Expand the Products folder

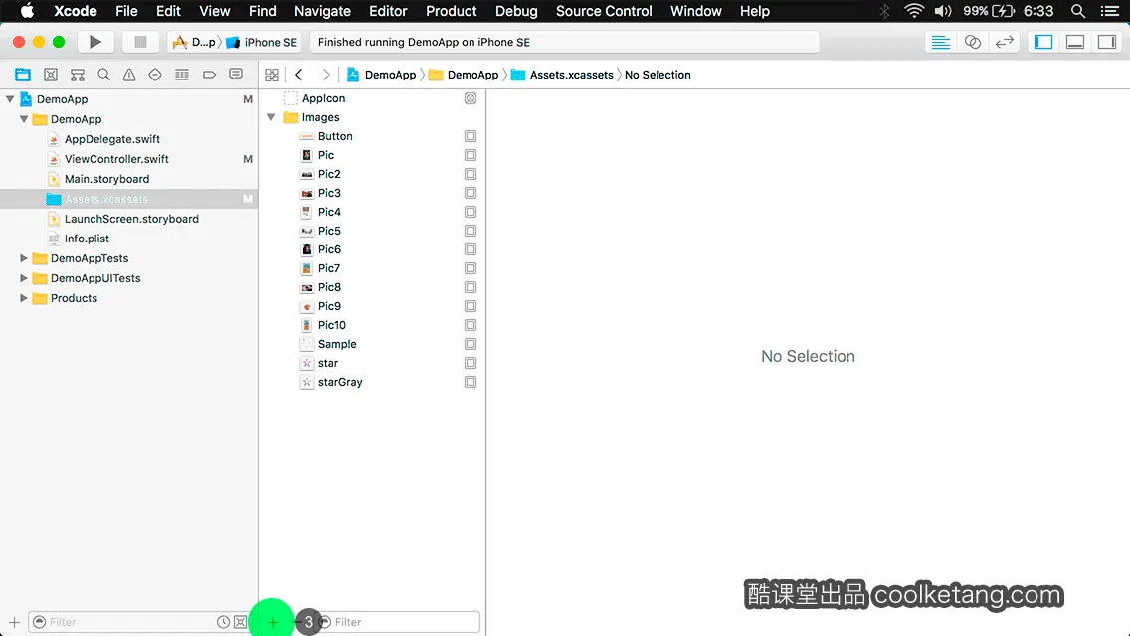pos(24,298)
